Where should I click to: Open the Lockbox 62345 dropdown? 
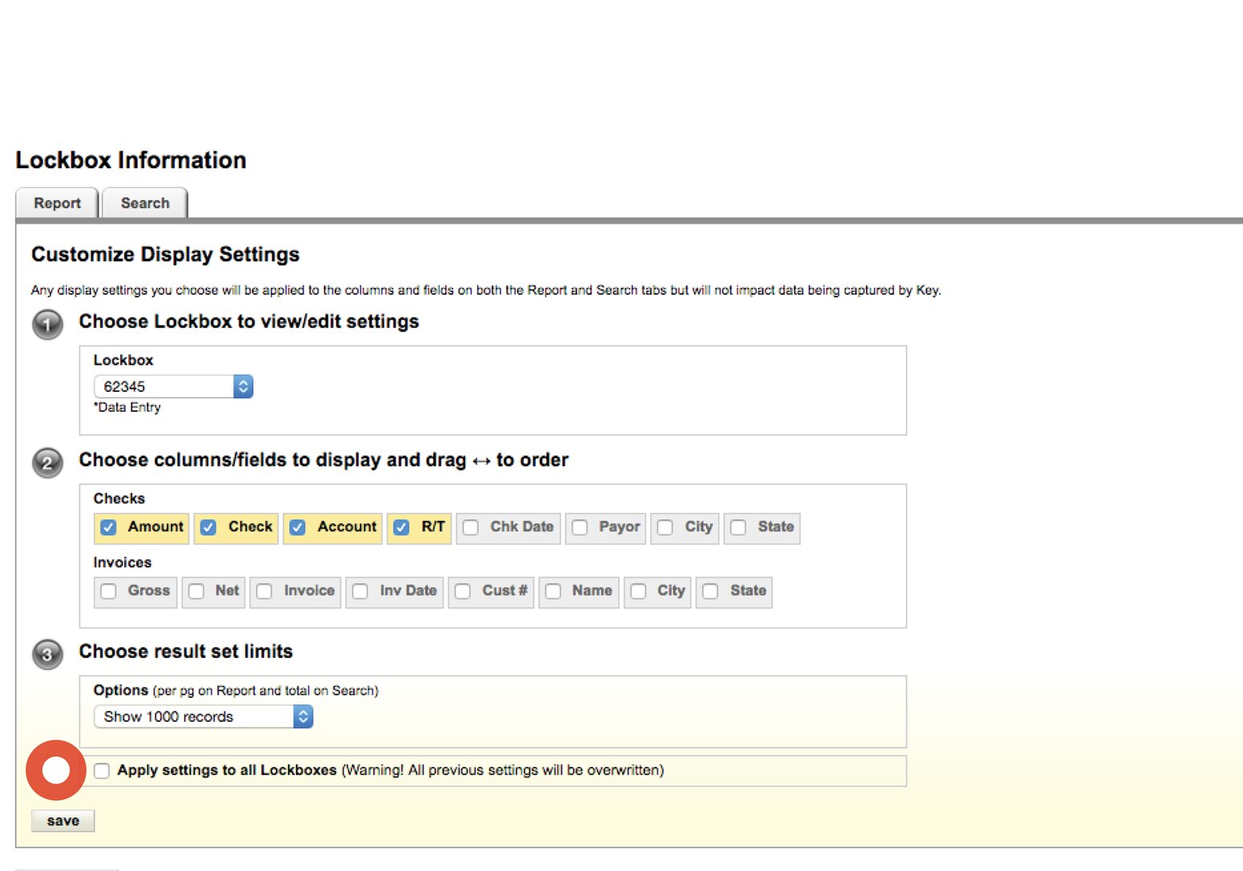[168, 386]
